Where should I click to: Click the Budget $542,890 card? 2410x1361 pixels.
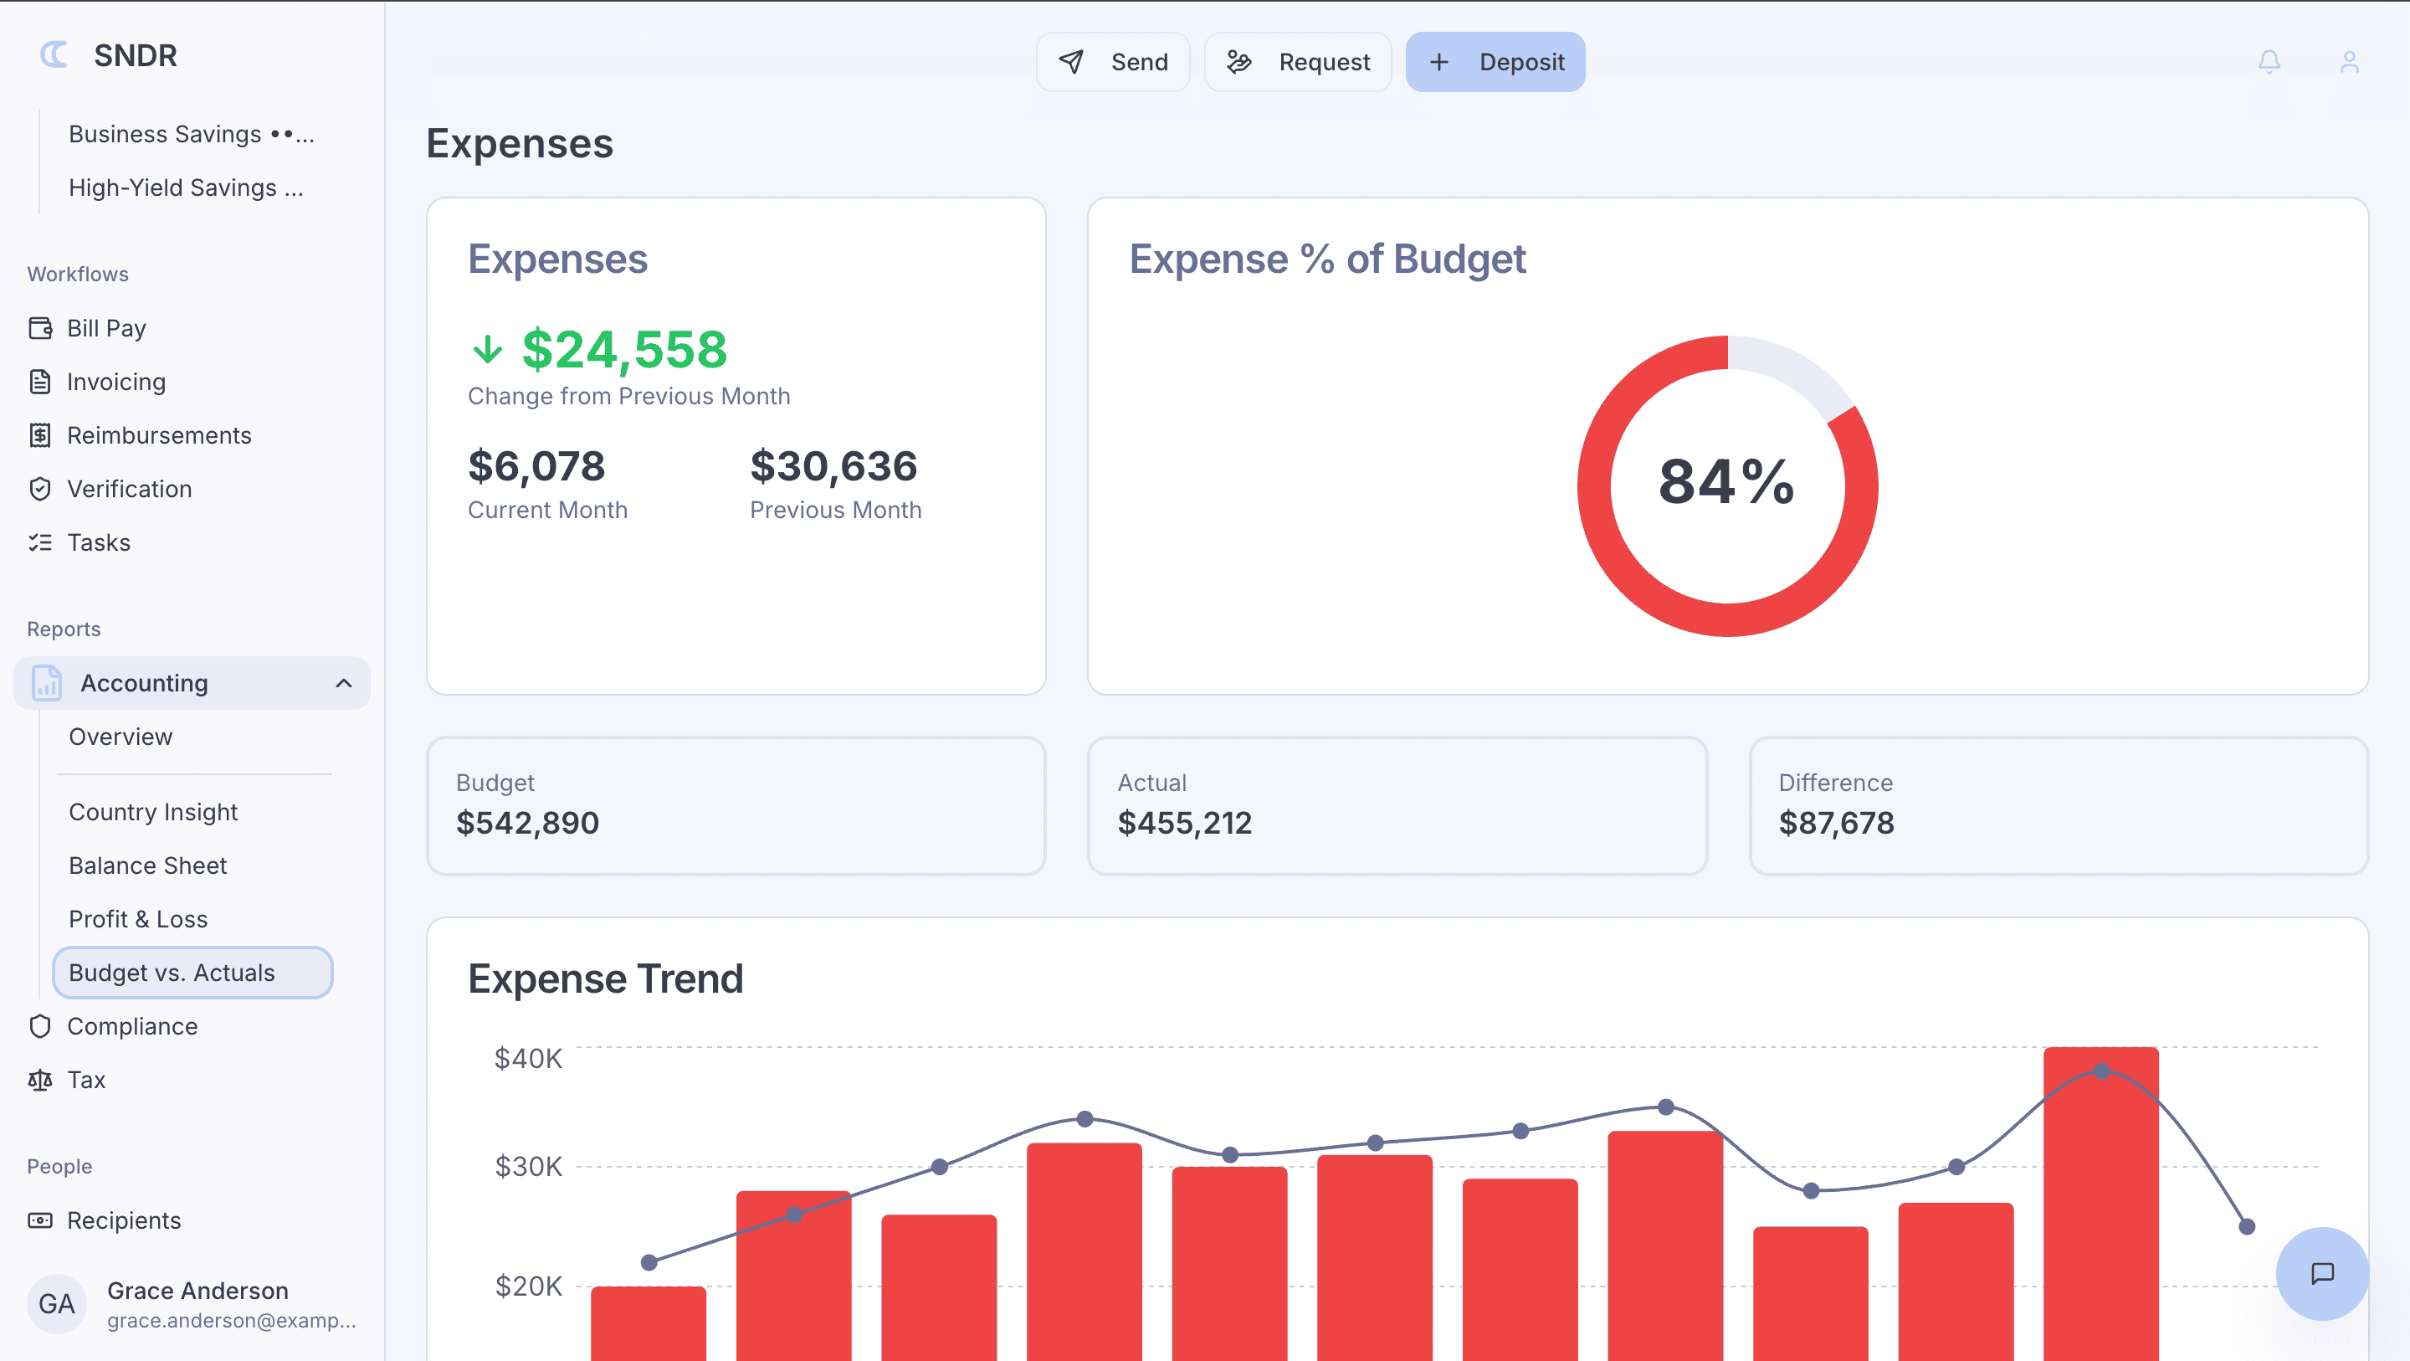pyautogui.click(x=736, y=805)
